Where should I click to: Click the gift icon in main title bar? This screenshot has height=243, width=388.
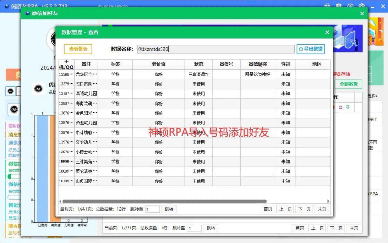[327, 6]
